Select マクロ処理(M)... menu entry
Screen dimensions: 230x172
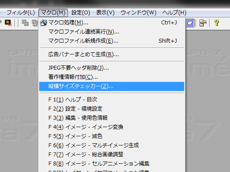click(x=112, y=23)
